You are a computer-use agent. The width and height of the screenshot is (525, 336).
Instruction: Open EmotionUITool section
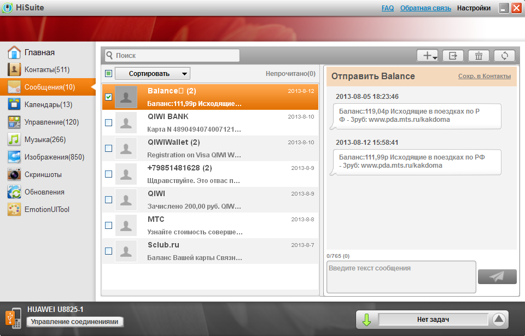pos(48,209)
